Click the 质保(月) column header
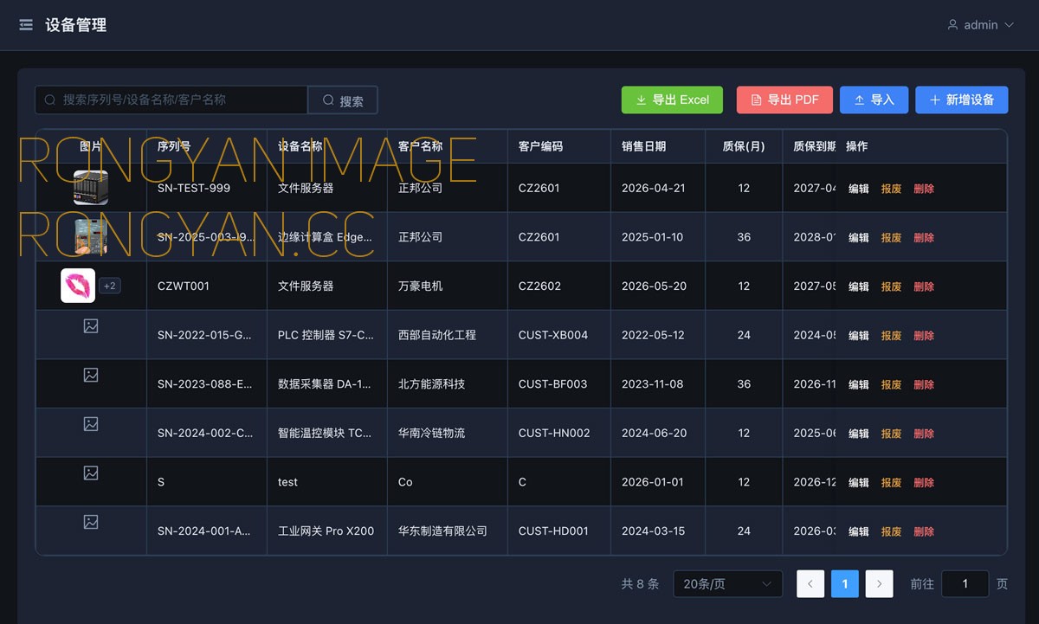1039x624 pixels. (x=744, y=146)
